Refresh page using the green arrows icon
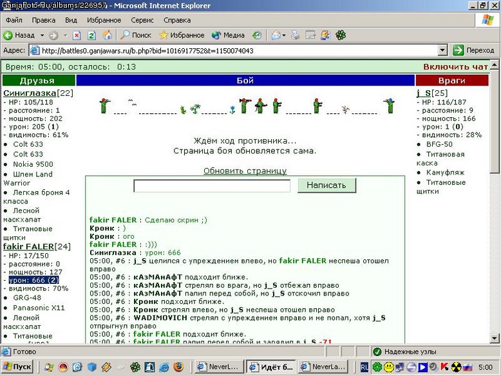Image resolution: width=501 pixels, height=376 pixels. coord(91,35)
